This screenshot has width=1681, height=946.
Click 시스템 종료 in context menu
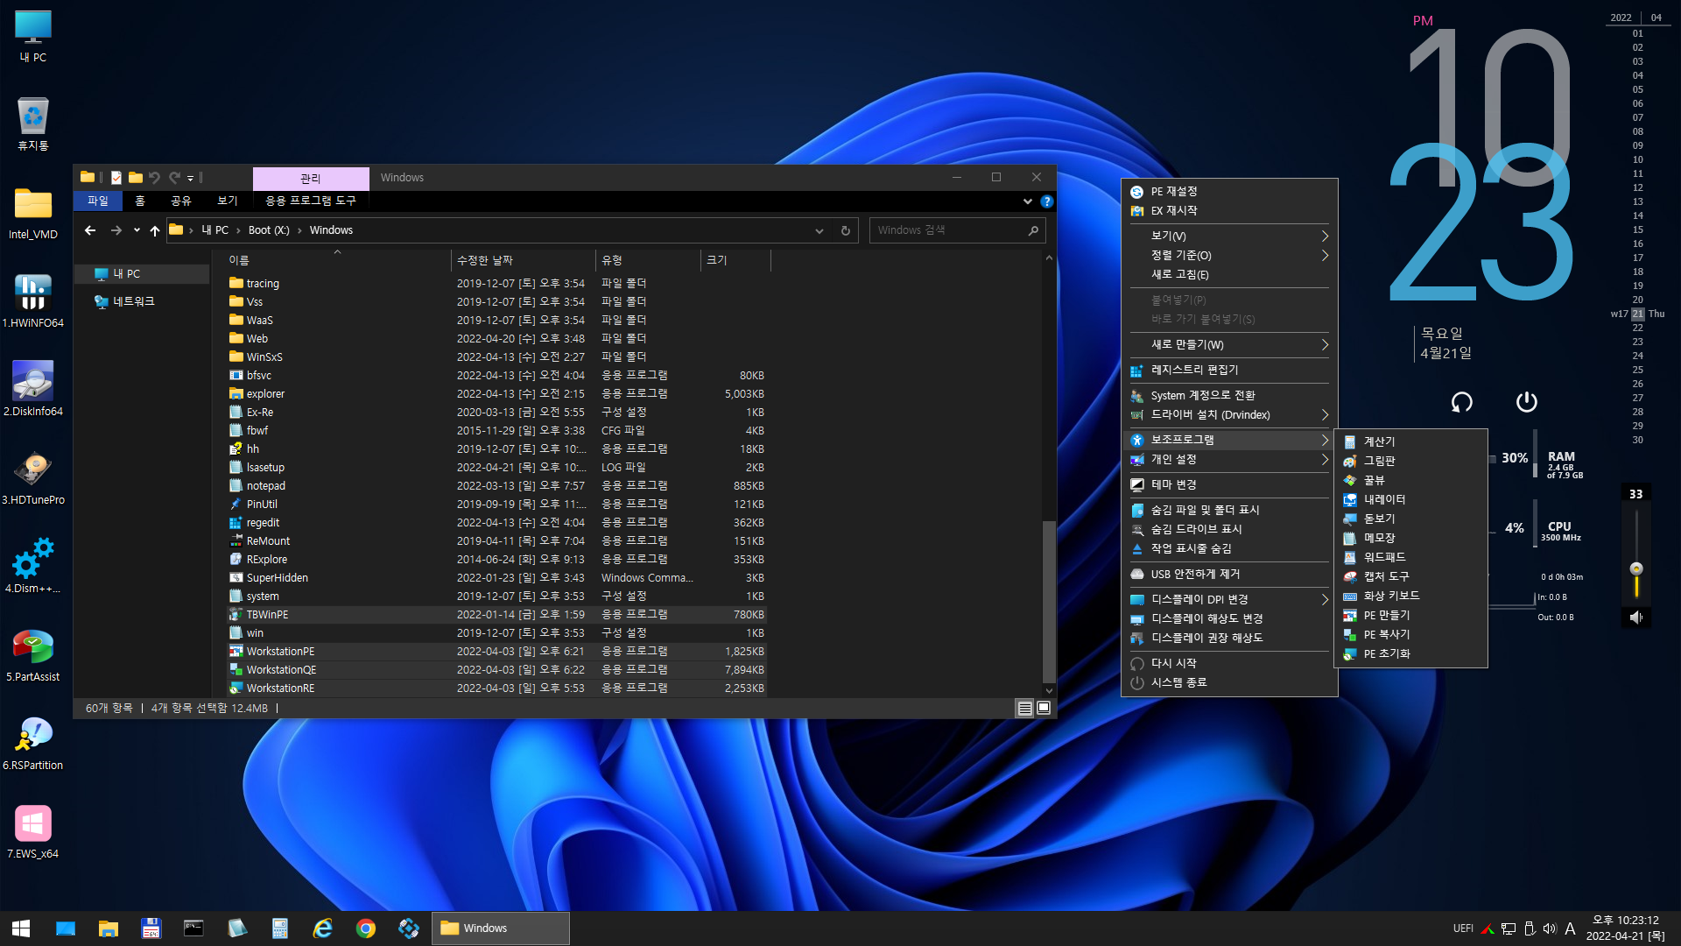(1229, 682)
